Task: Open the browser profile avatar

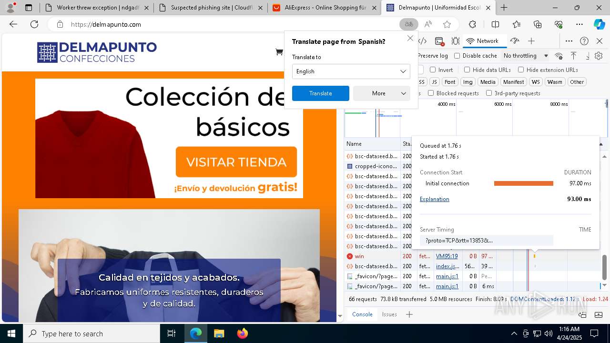Action: pyautogui.click(x=10, y=8)
